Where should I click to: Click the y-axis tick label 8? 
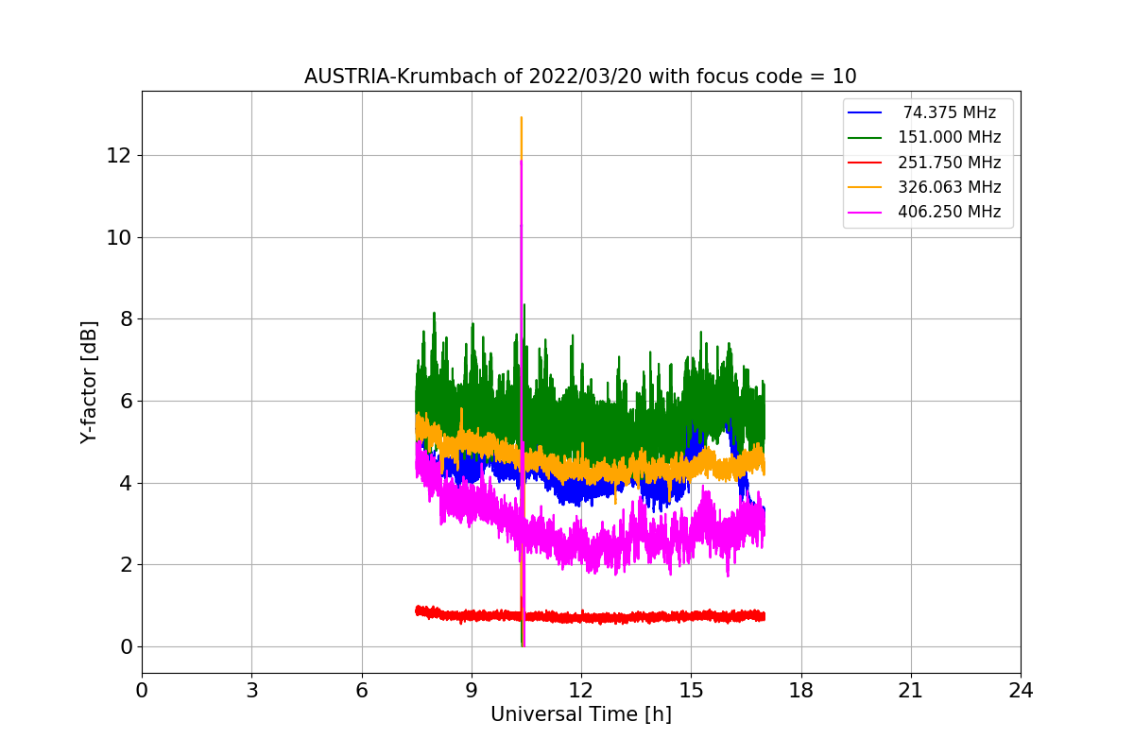click(x=125, y=319)
